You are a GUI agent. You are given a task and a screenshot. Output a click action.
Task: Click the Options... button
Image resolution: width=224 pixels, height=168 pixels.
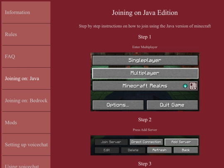point(118,105)
